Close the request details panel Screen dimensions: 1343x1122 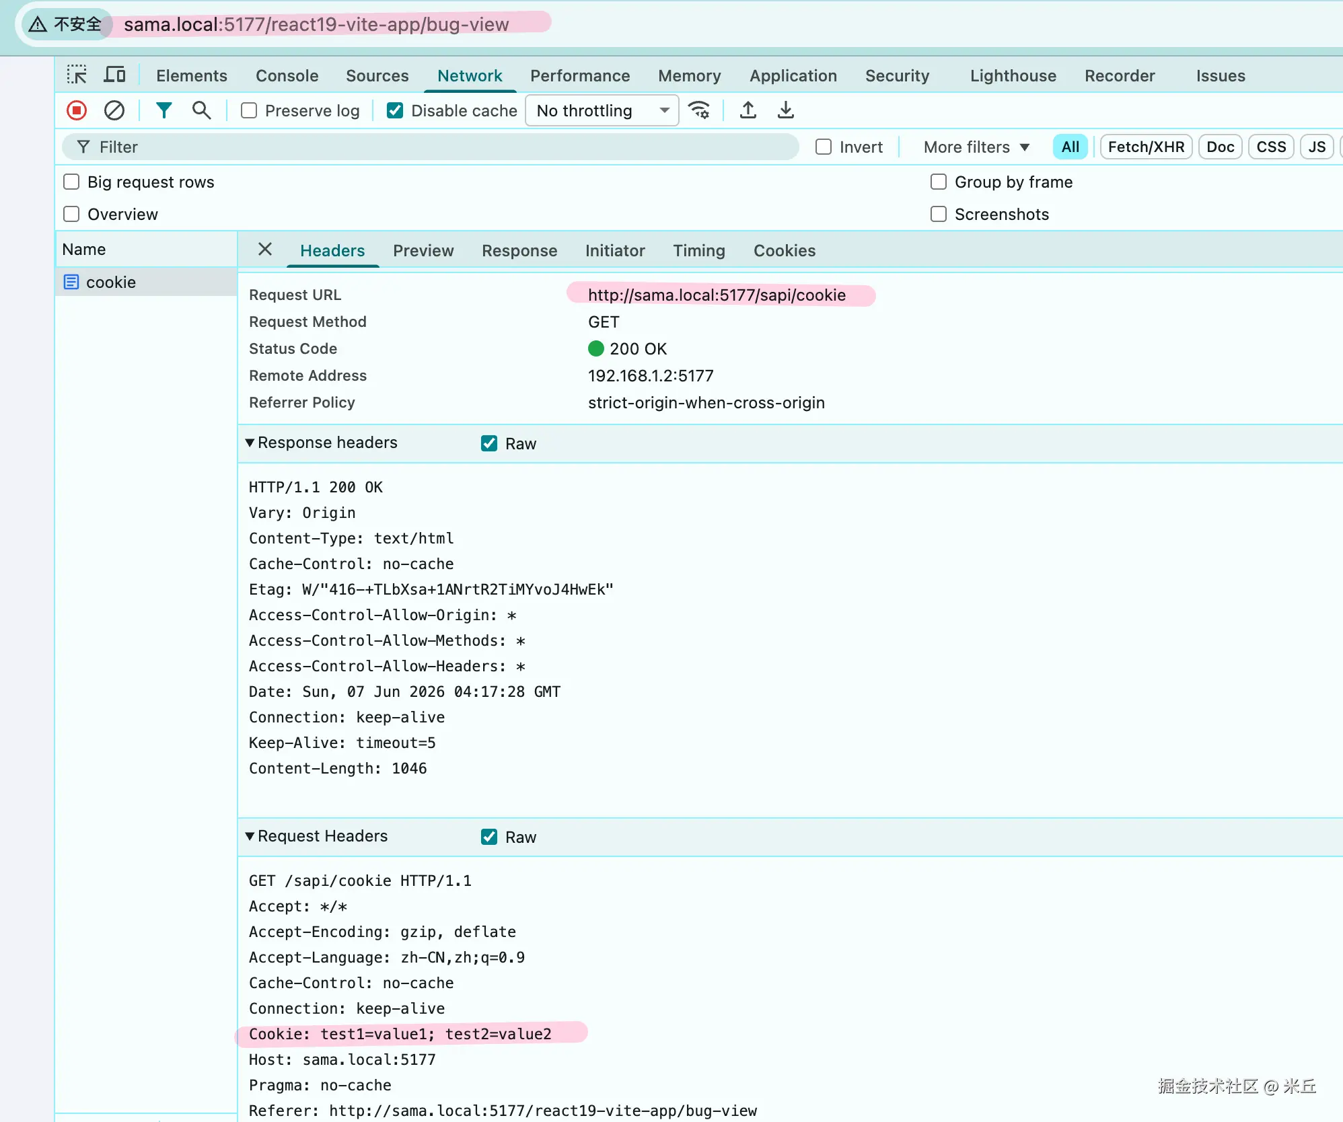pyautogui.click(x=265, y=250)
